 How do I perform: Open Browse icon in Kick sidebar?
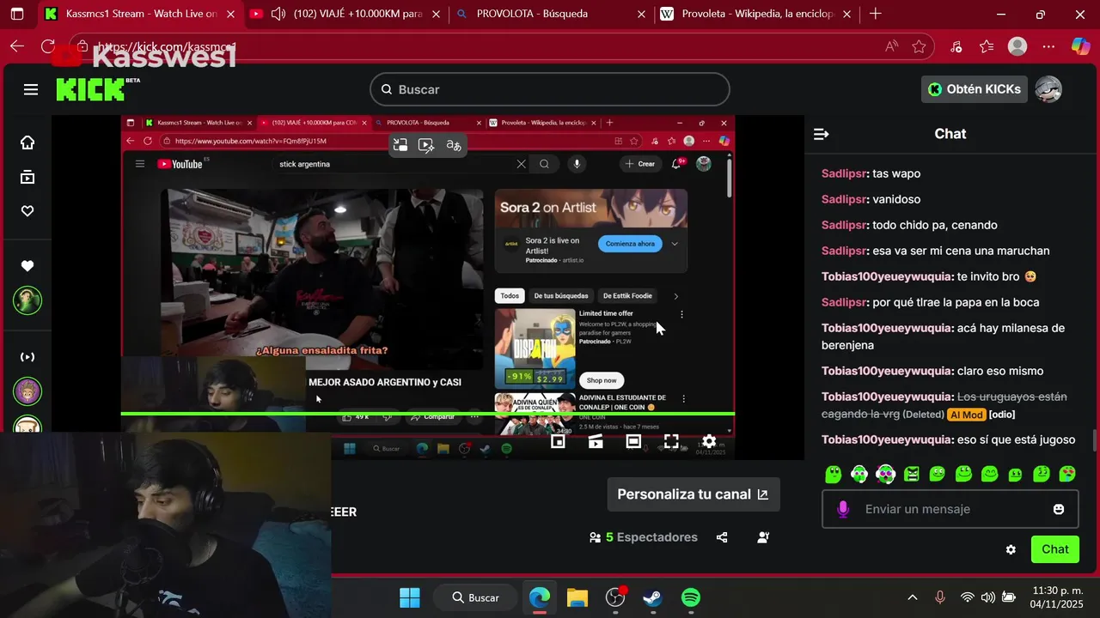[x=27, y=177]
